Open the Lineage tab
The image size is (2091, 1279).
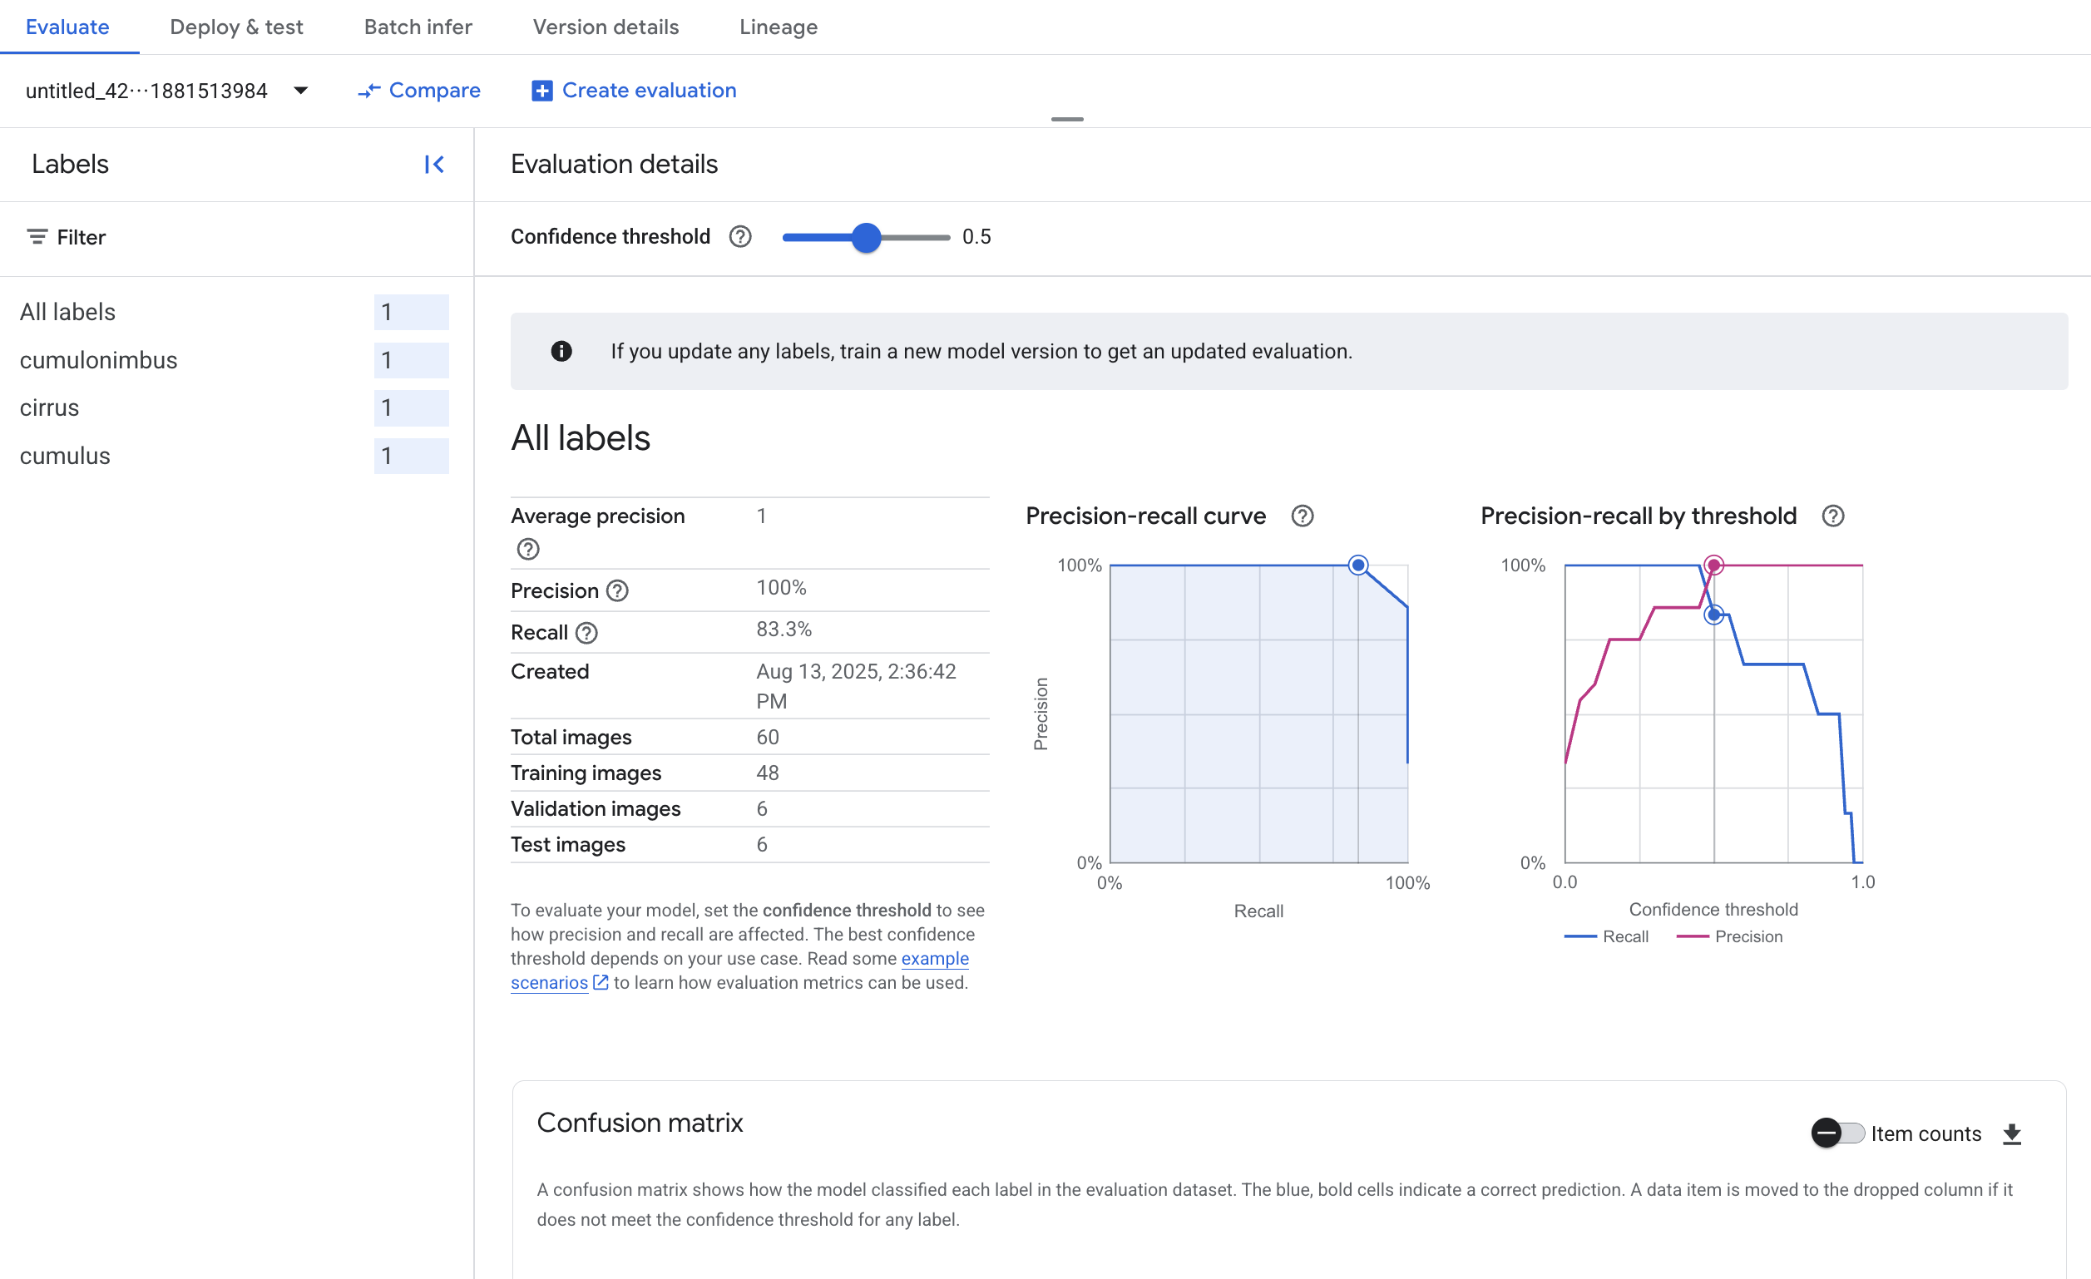coord(778,27)
